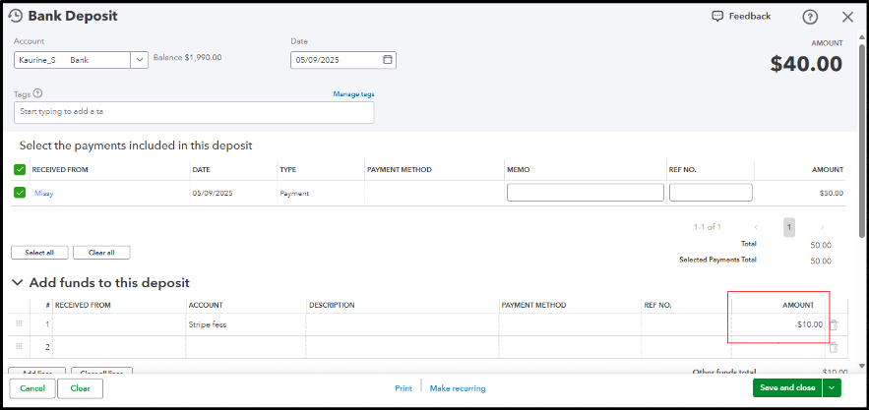869x410 pixels.
Task: Open the date picker calendar icon
Action: tap(388, 59)
